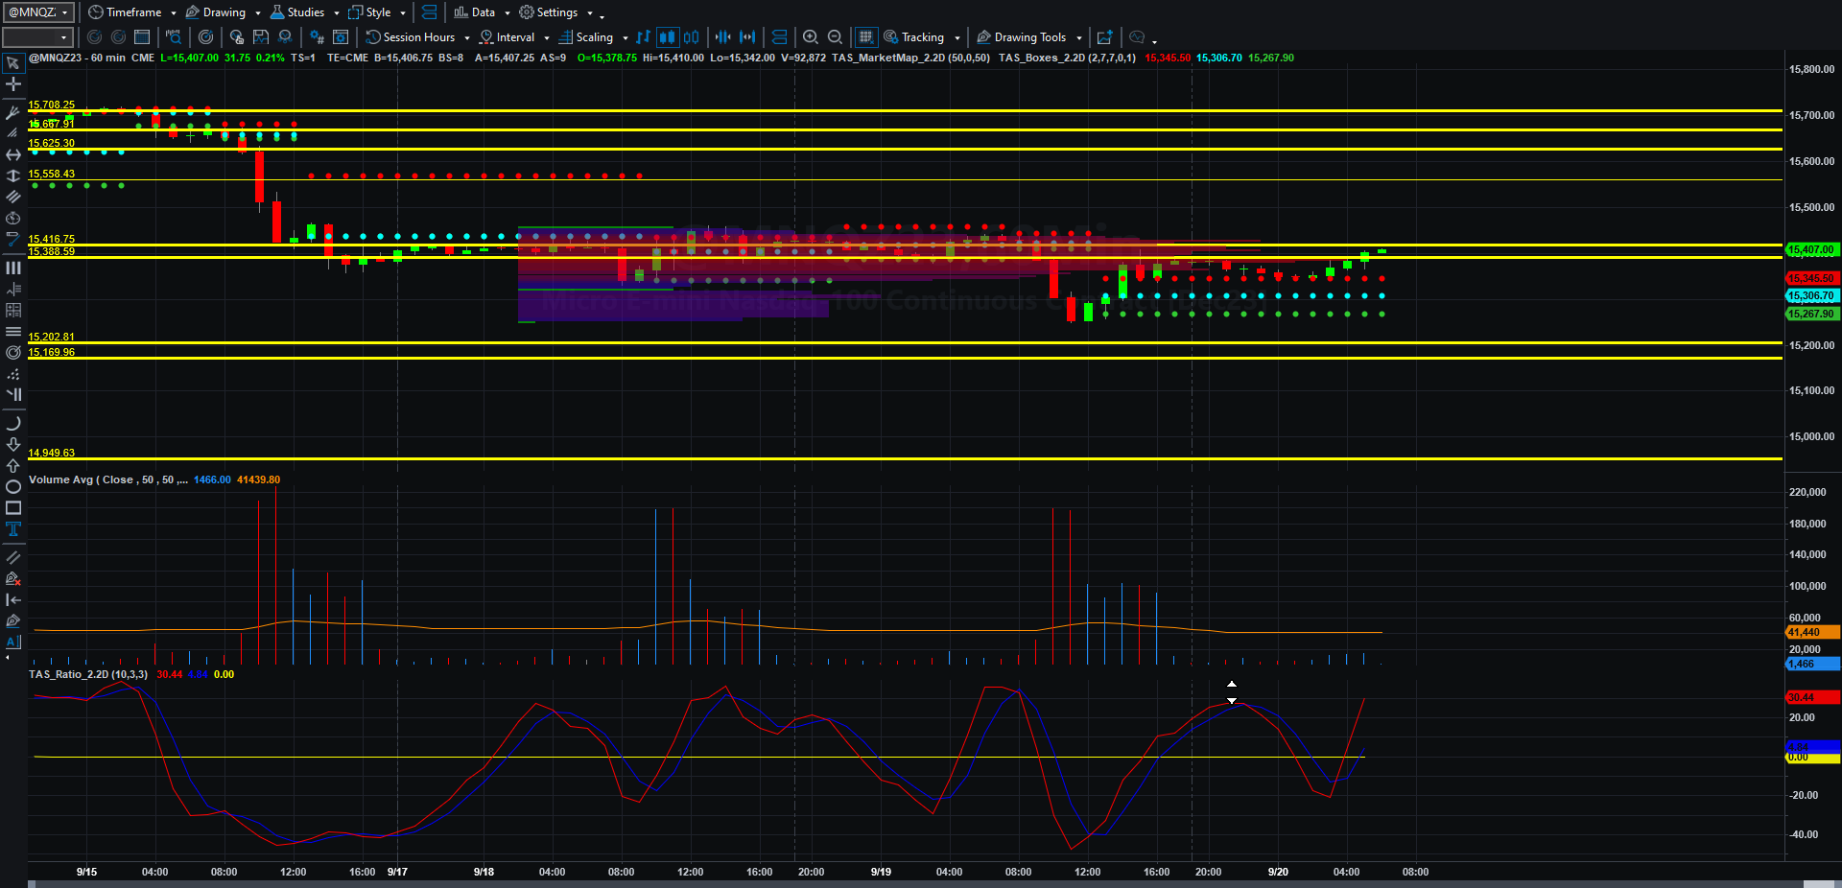Viewport: 1842px width, 888px height.
Task: Zoom in on the chart
Action: (811, 37)
